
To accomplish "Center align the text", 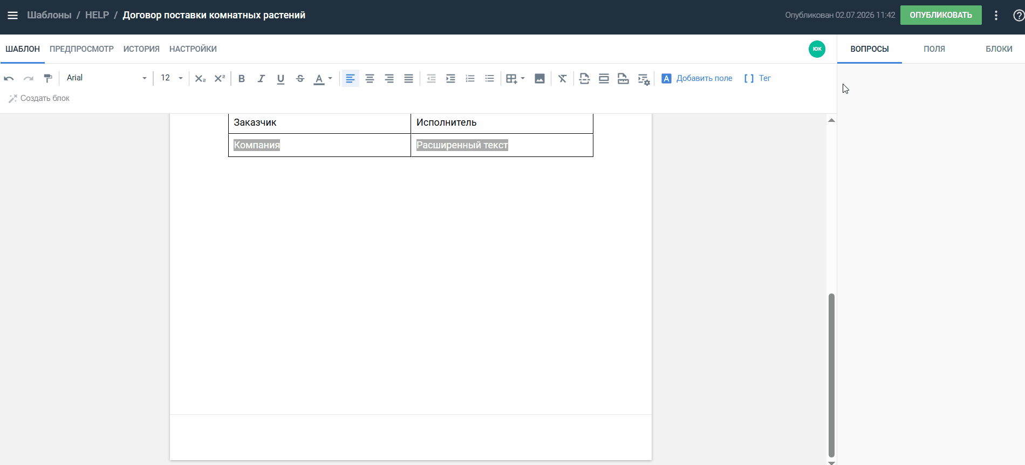I will [370, 79].
